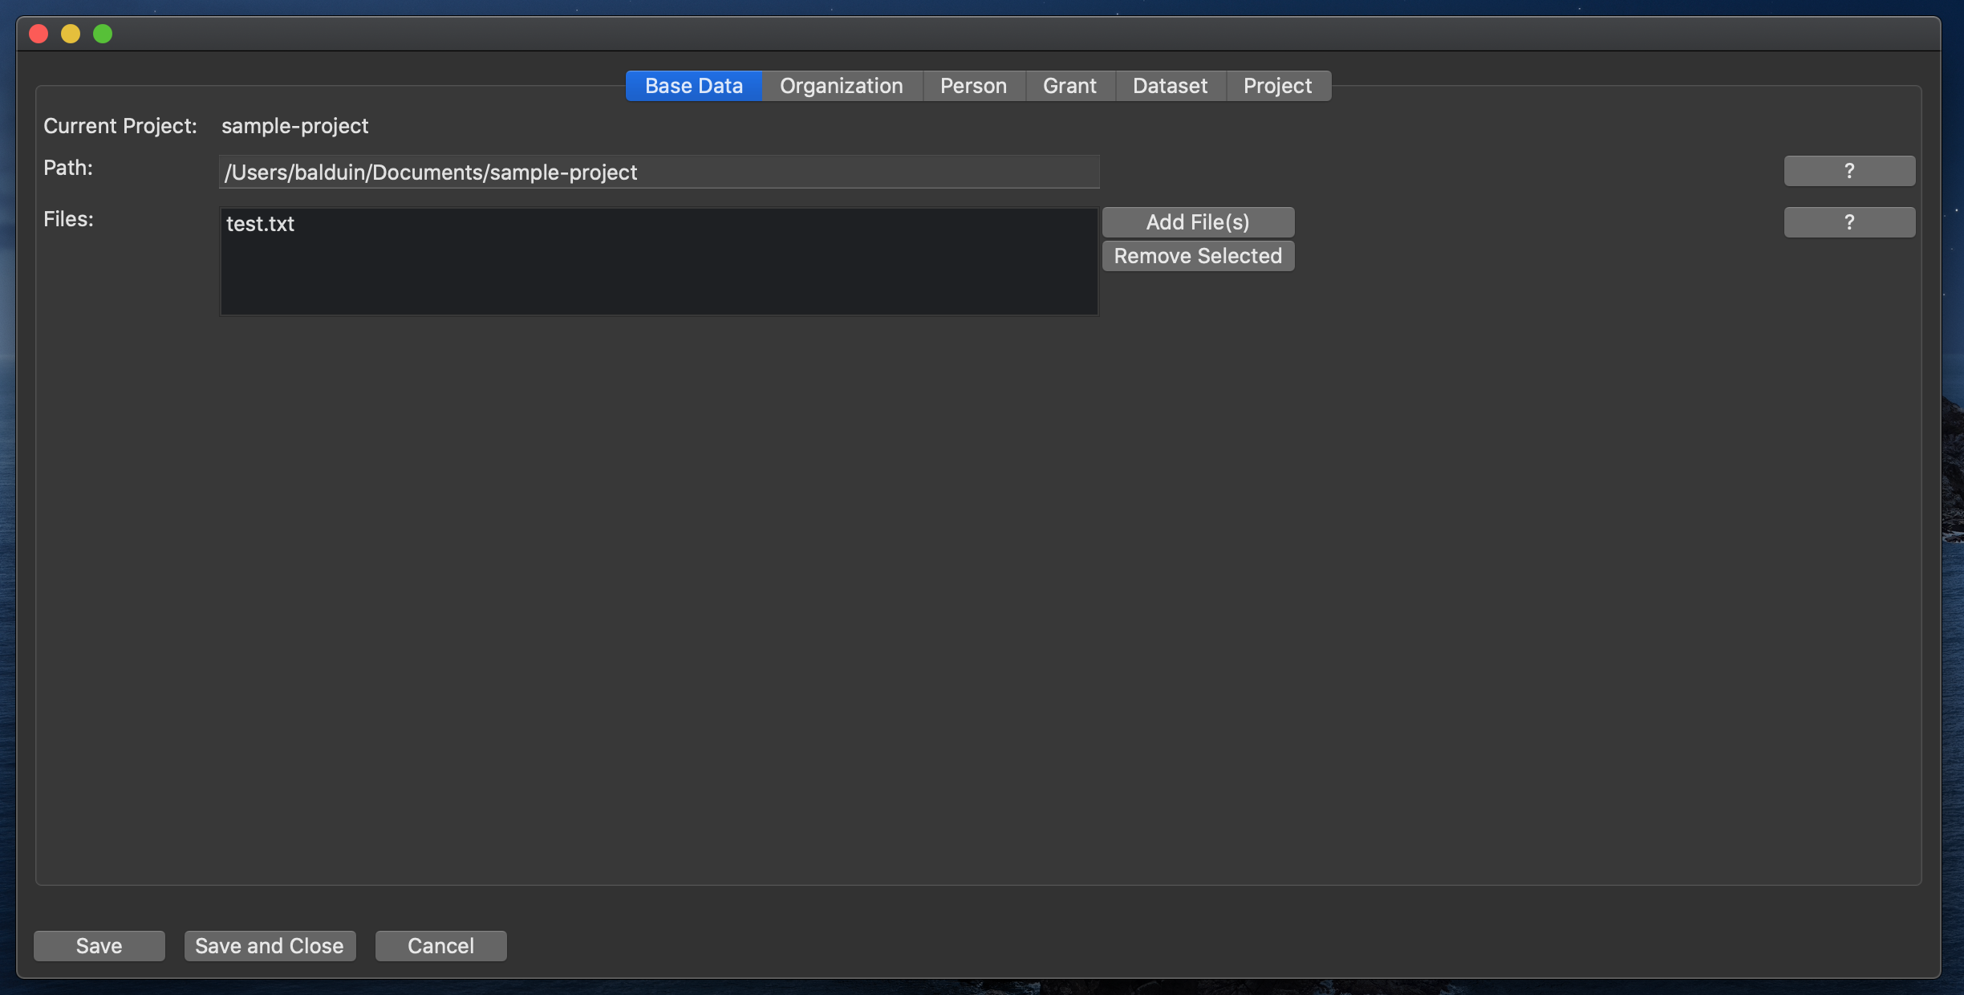Image resolution: width=1964 pixels, height=995 pixels.
Task: Switch to the Grant tab
Action: (x=1069, y=85)
